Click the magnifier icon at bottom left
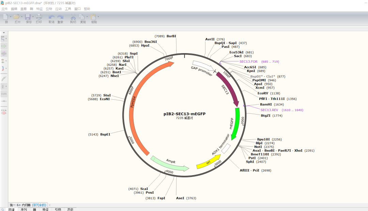 point(2,209)
